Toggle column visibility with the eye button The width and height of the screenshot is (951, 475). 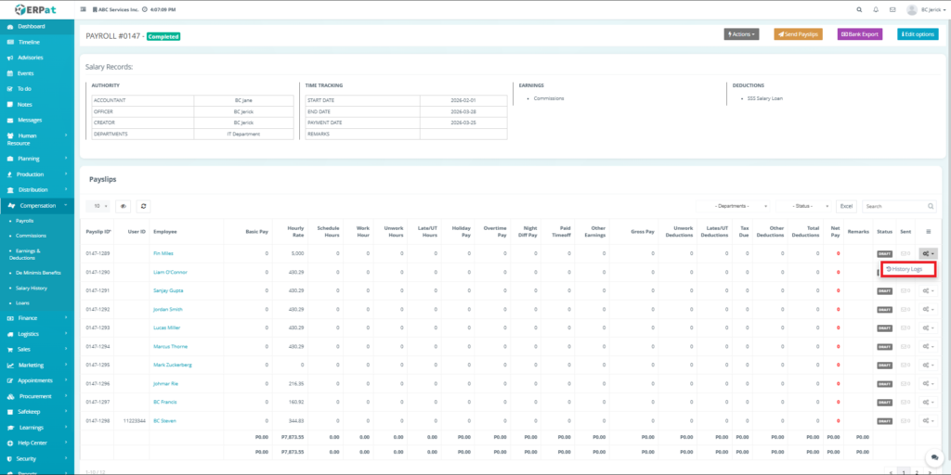click(x=124, y=205)
